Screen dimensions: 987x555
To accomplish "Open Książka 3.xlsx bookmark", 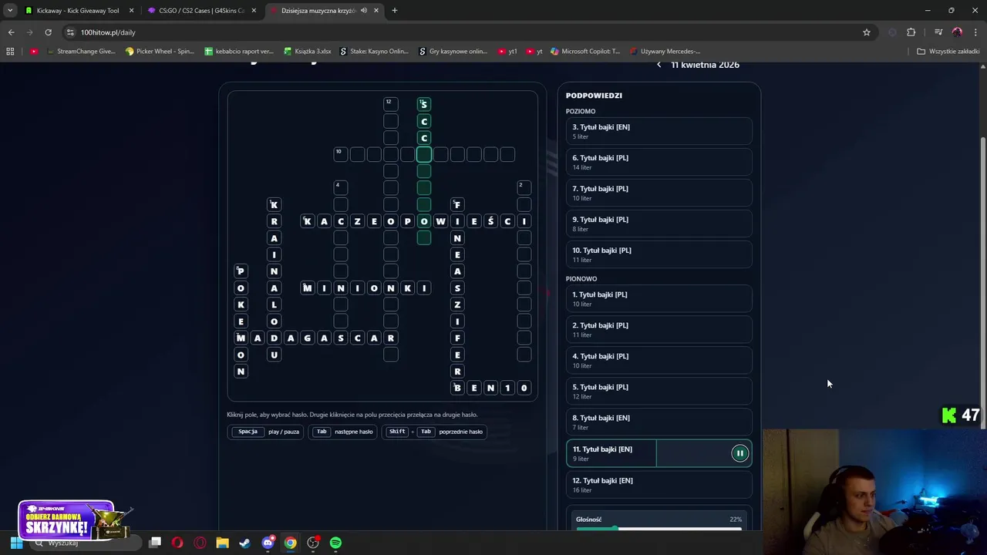I will point(308,52).
